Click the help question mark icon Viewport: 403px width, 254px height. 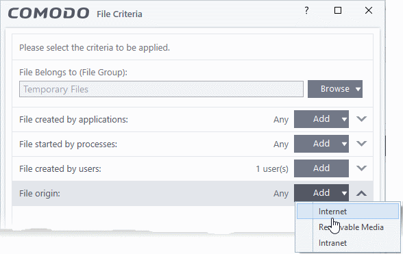306,10
